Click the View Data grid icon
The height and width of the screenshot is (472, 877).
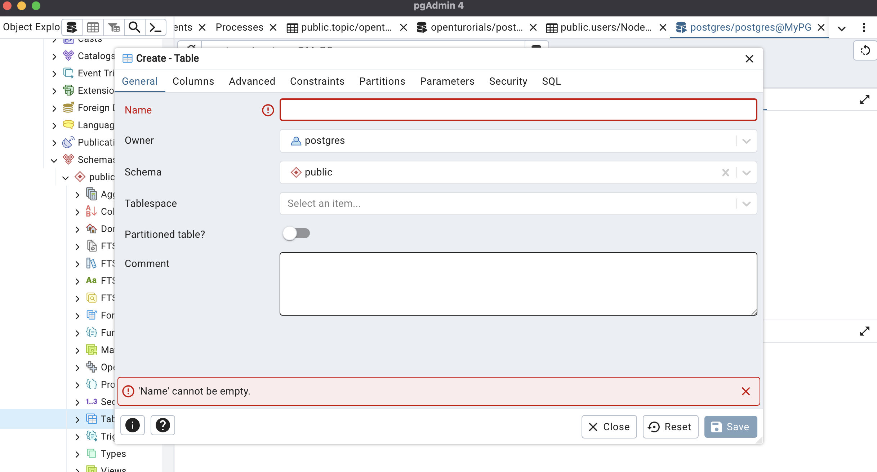point(93,27)
